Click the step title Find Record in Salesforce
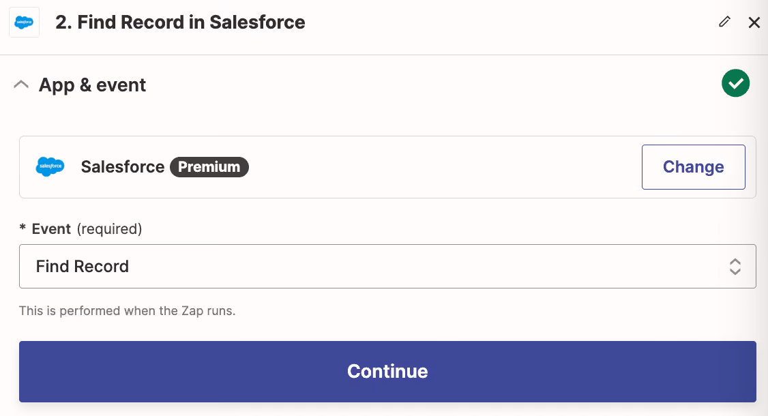 pos(180,23)
